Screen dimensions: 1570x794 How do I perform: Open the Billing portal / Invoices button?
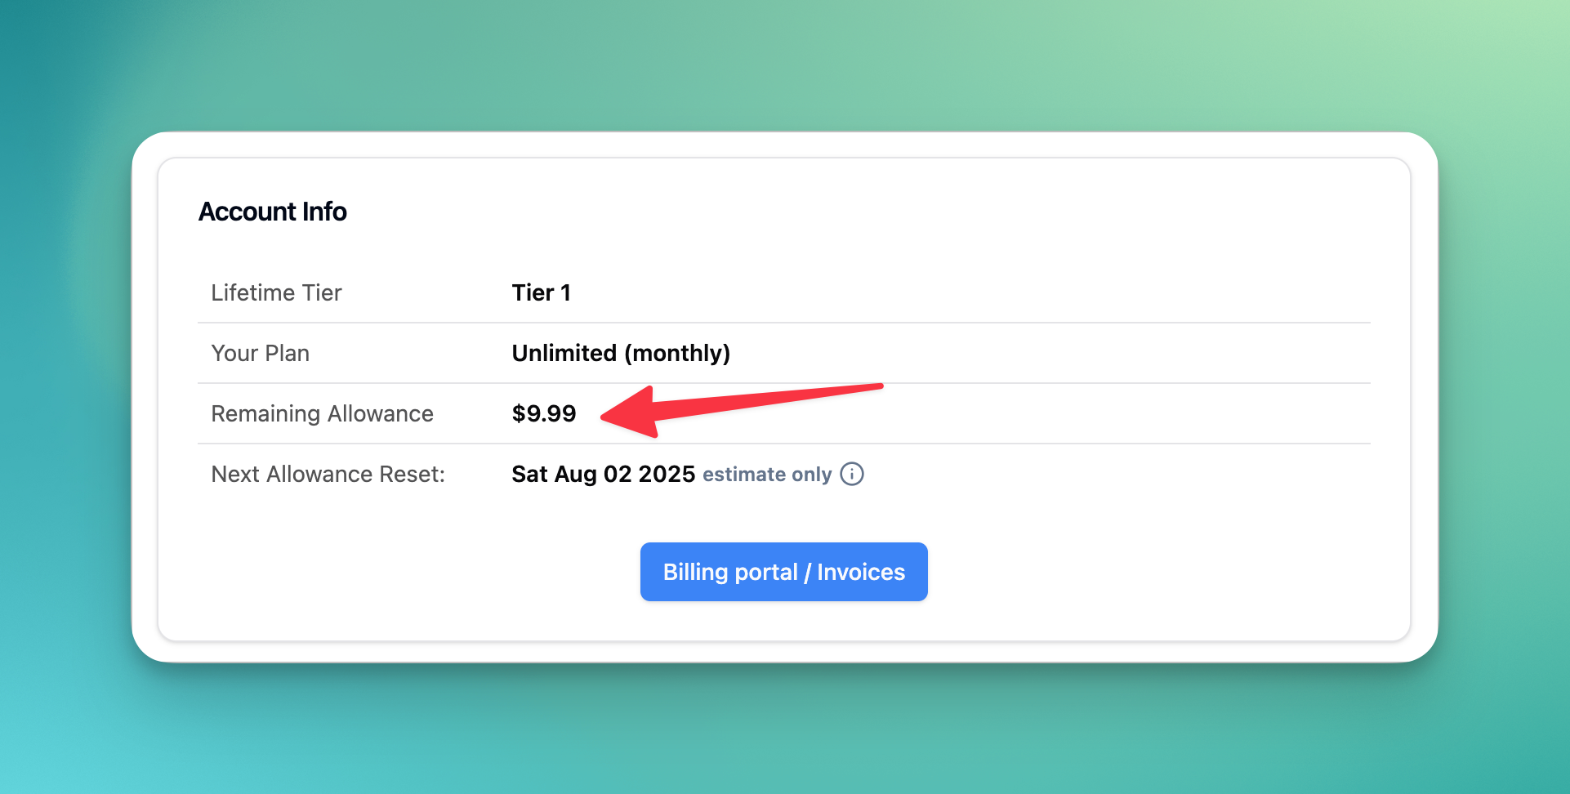[x=783, y=572]
